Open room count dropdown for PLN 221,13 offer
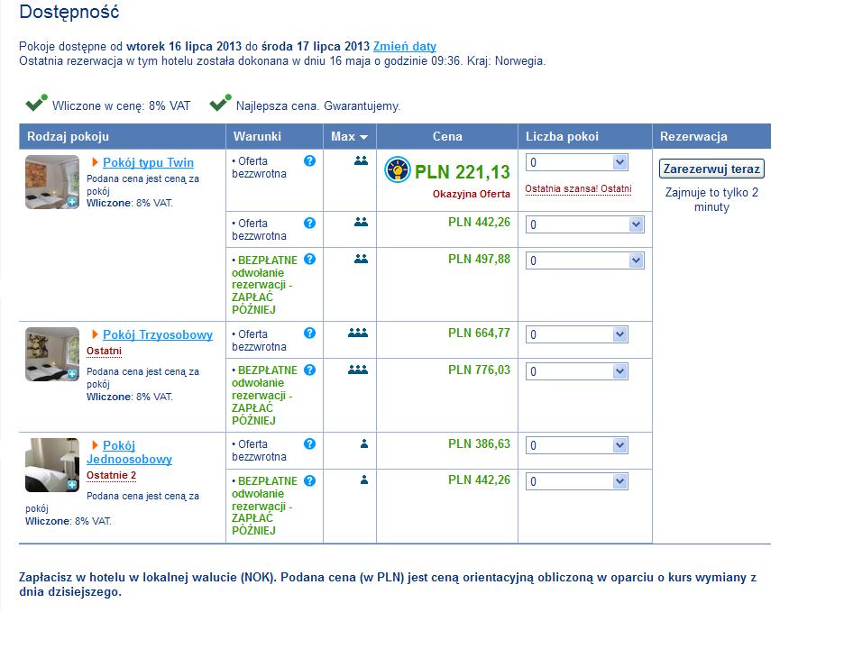The width and height of the screenshot is (844, 658). pos(577,162)
